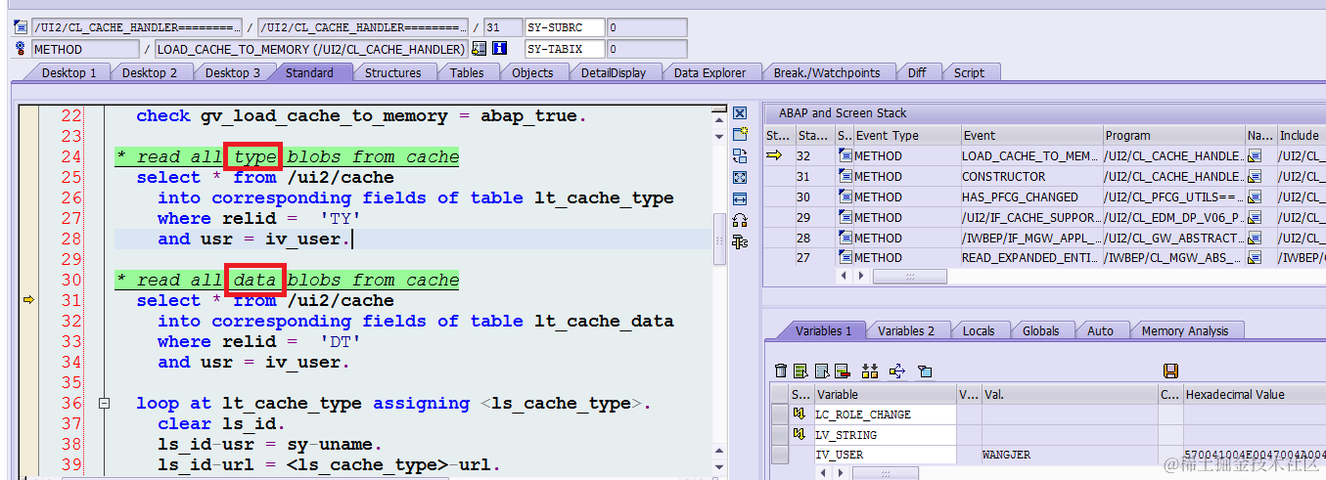1326x480 pixels.
Task: Click the breakpoint margin at line 31
Action: coord(28,301)
